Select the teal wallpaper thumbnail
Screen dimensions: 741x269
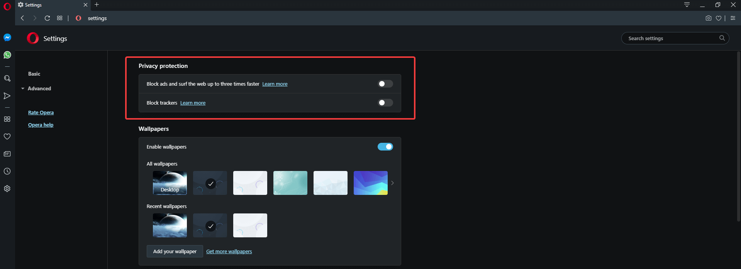click(290, 183)
